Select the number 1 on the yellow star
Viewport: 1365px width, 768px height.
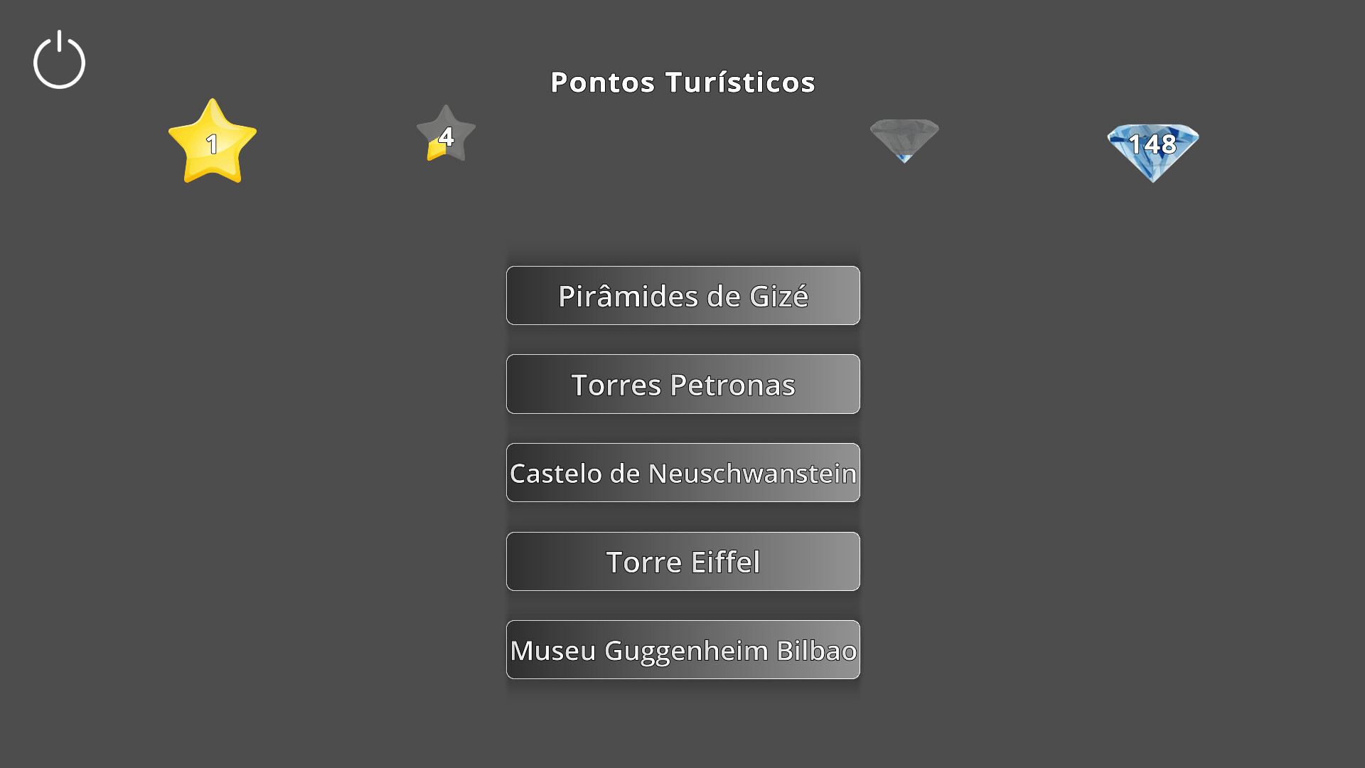click(212, 144)
